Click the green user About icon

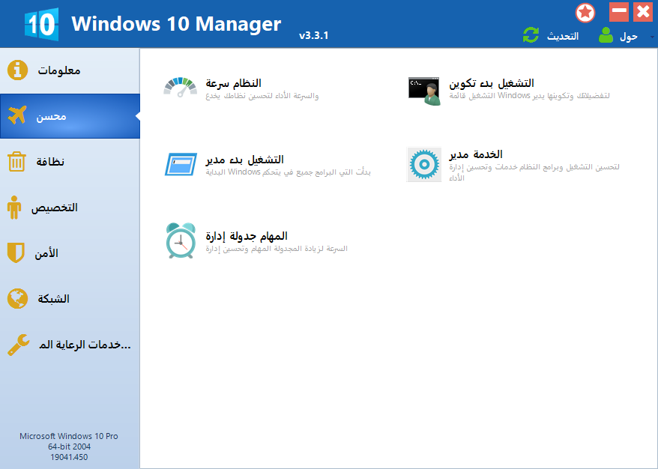[606, 35]
